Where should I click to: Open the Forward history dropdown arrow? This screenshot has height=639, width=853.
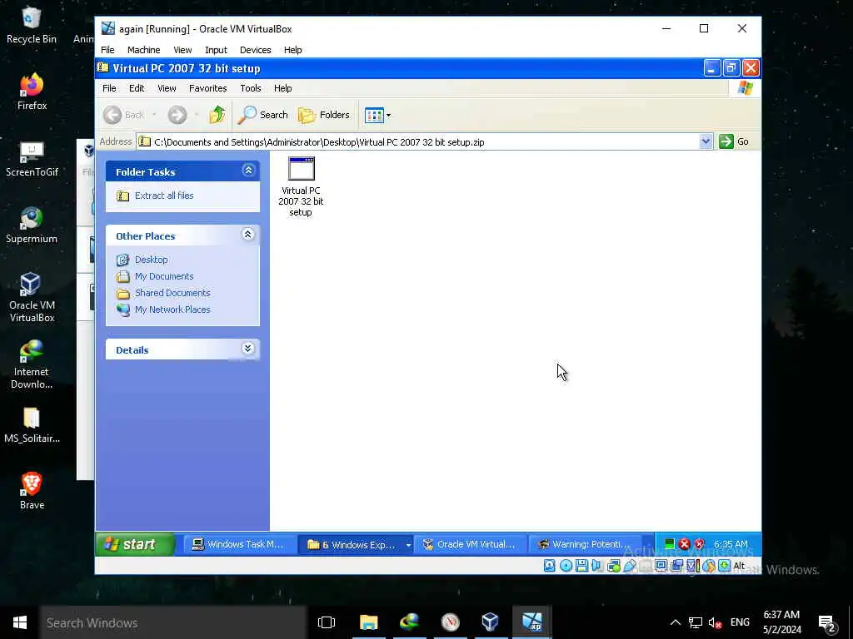click(x=196, y=115)
